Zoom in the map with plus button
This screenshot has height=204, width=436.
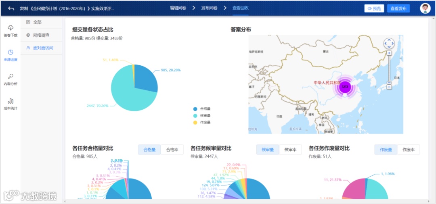point(389,53)
